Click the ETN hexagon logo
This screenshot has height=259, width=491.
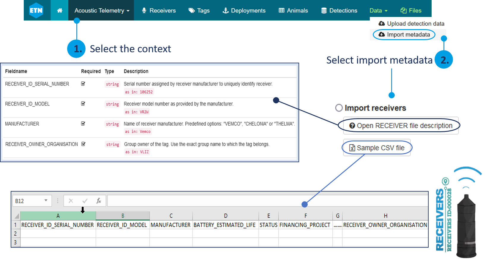(x=36, y=10)
